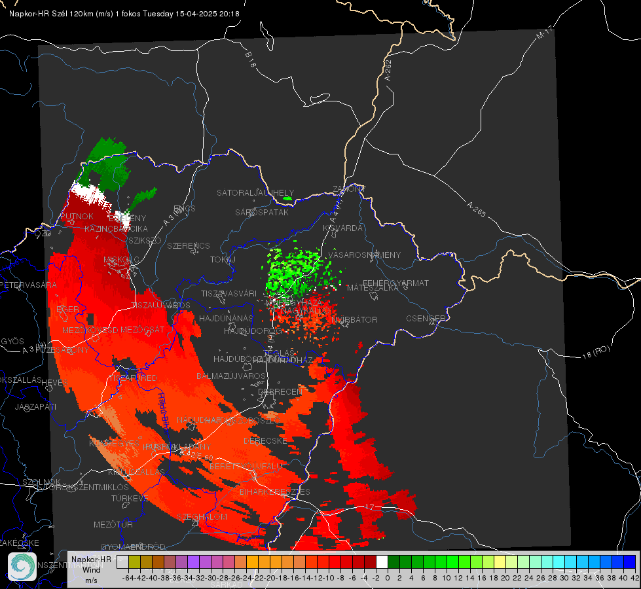Image resolution: width=641 pixels, height=589 pixels.
Task: Click the SZIKSZÓ label
Action: pos(145,240)
